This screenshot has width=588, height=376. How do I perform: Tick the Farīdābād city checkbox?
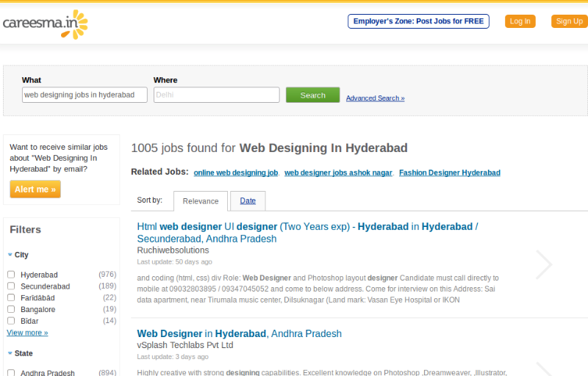tap(11, 297)
